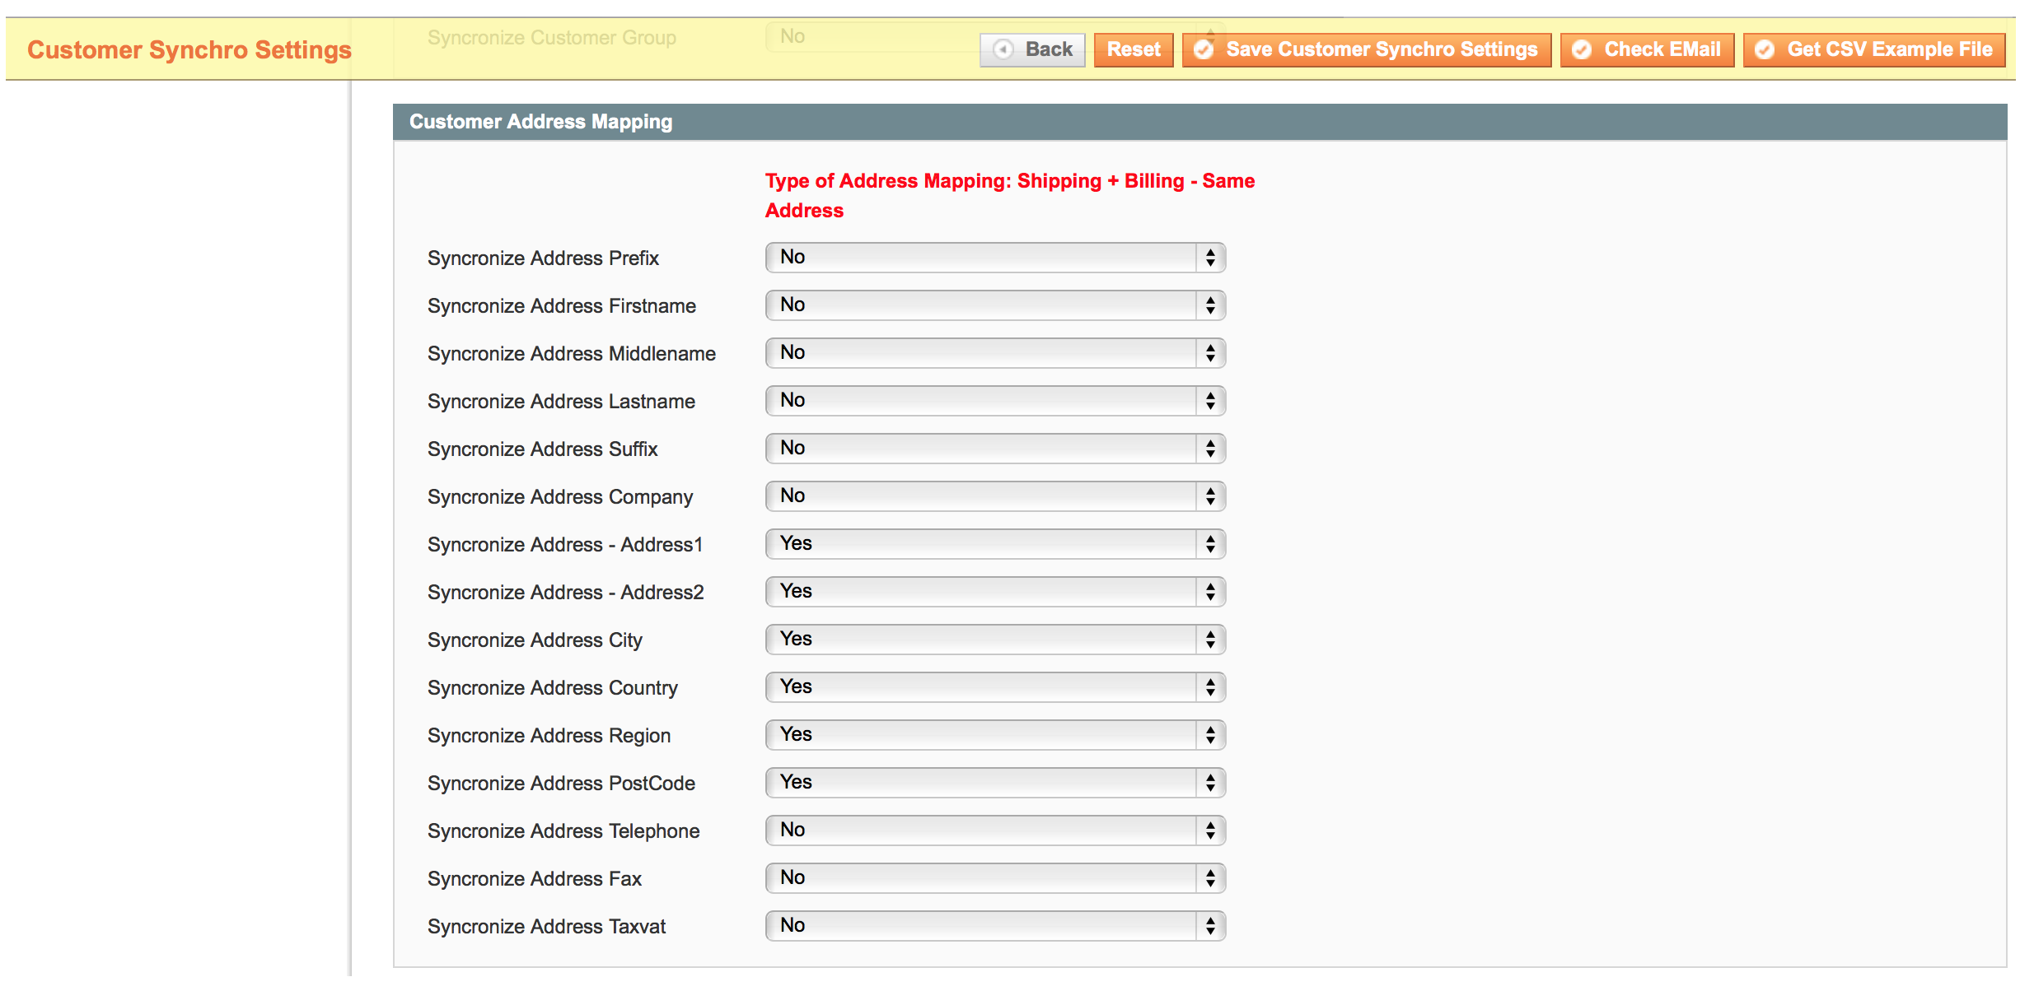Click the Reset button
Viewport: 2020px width, 991px height.
[x=1134, y=50]
